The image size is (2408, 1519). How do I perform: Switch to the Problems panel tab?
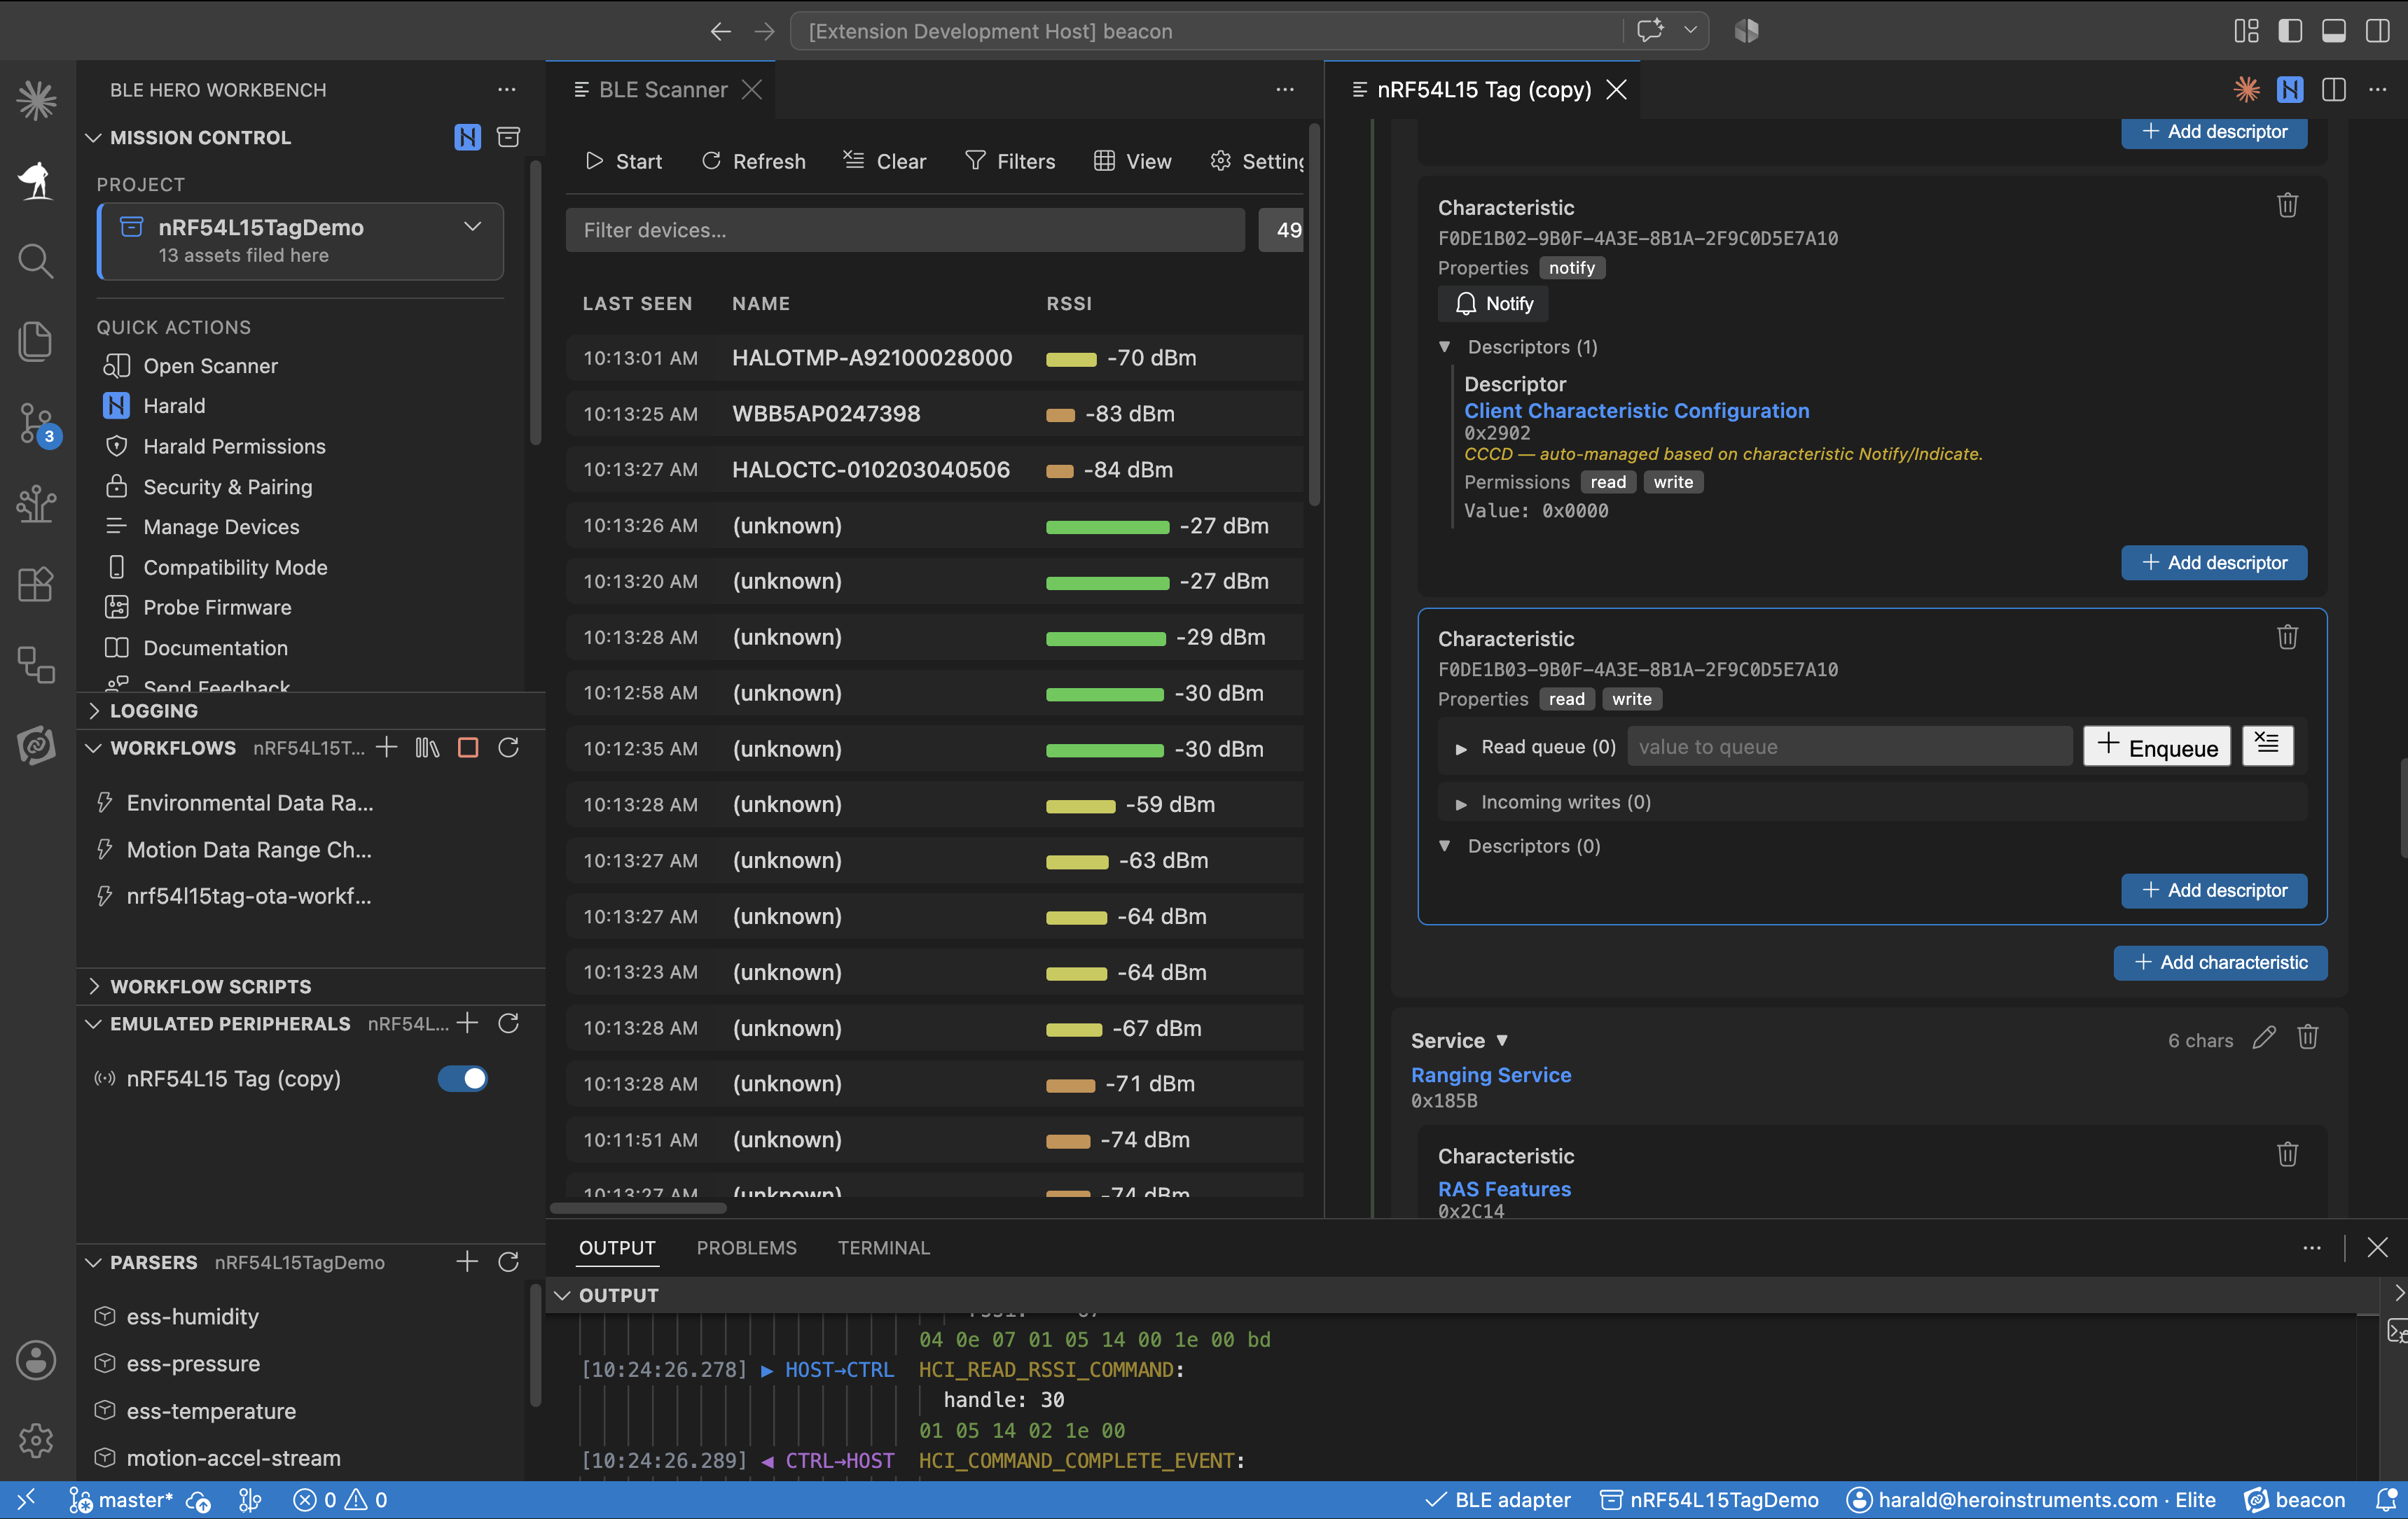[x=746, y=1248]
